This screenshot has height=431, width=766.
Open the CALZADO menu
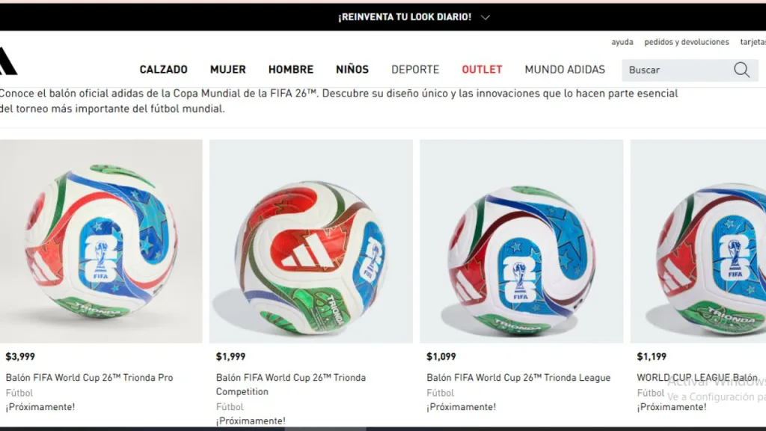click(164, 70)
